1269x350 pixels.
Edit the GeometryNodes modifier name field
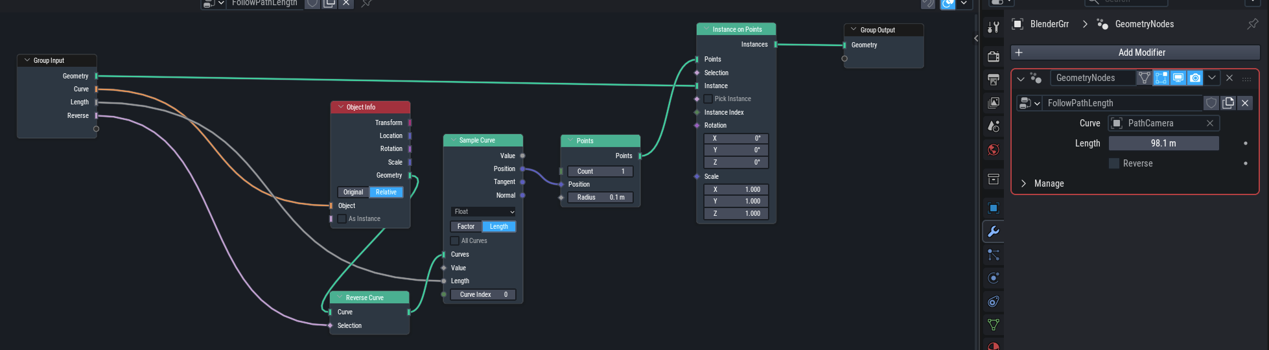(1092, 78)
